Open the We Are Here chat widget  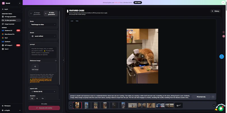[x=221, y=108]
